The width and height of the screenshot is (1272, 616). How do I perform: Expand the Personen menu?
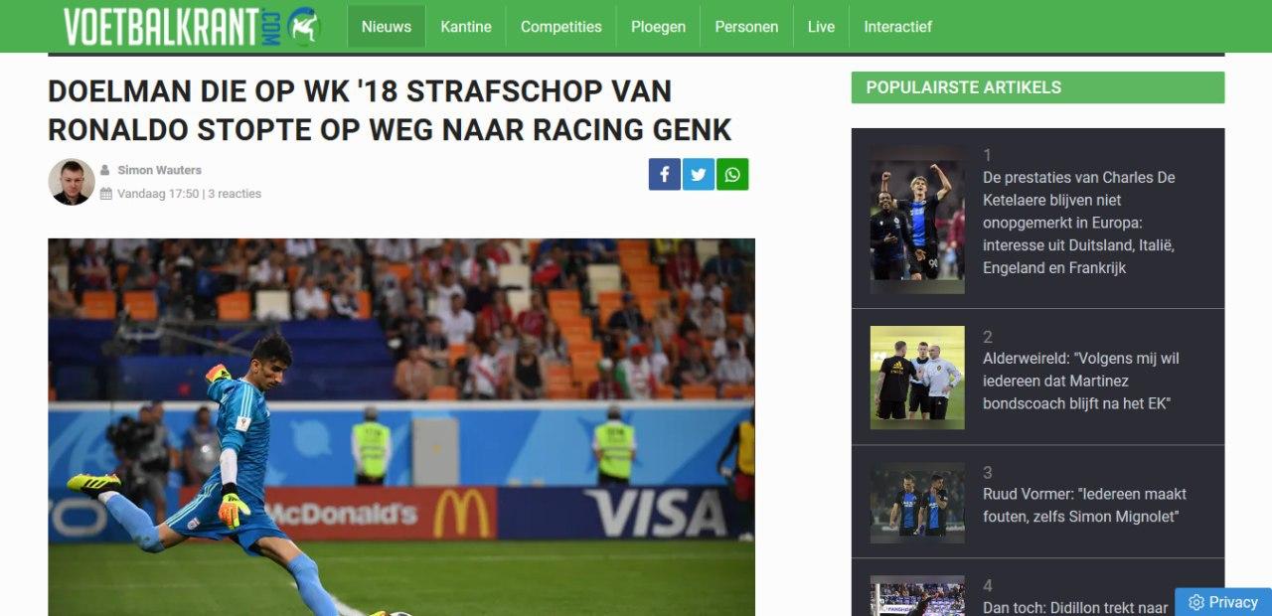[x=747, y=27]
